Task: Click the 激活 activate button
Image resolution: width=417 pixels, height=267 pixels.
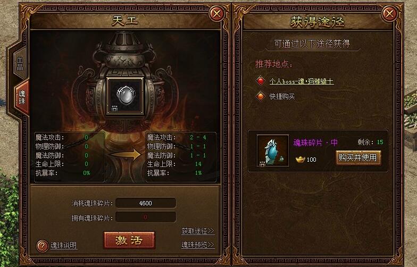Action: tap(129, 240)
